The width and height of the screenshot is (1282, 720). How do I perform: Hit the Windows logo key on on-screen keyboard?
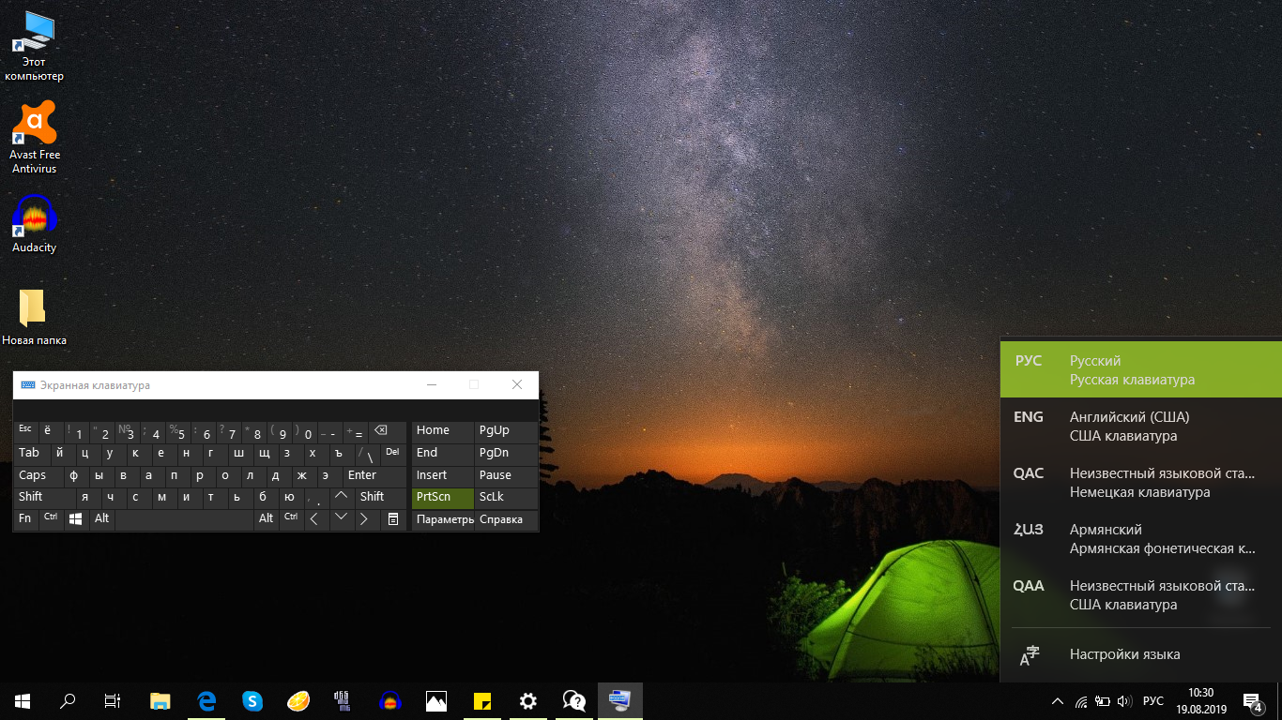point(76,518)
